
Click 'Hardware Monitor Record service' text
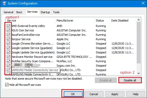coord(32,57)
